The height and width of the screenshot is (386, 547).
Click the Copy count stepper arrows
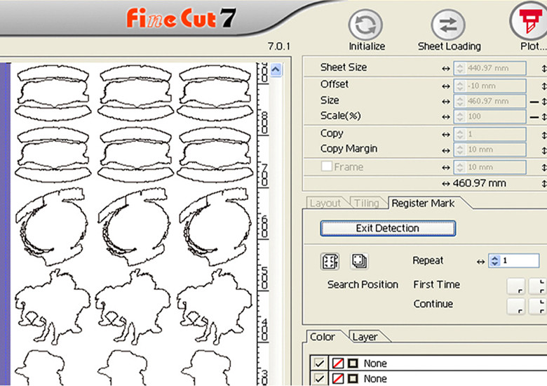[460, 133]
